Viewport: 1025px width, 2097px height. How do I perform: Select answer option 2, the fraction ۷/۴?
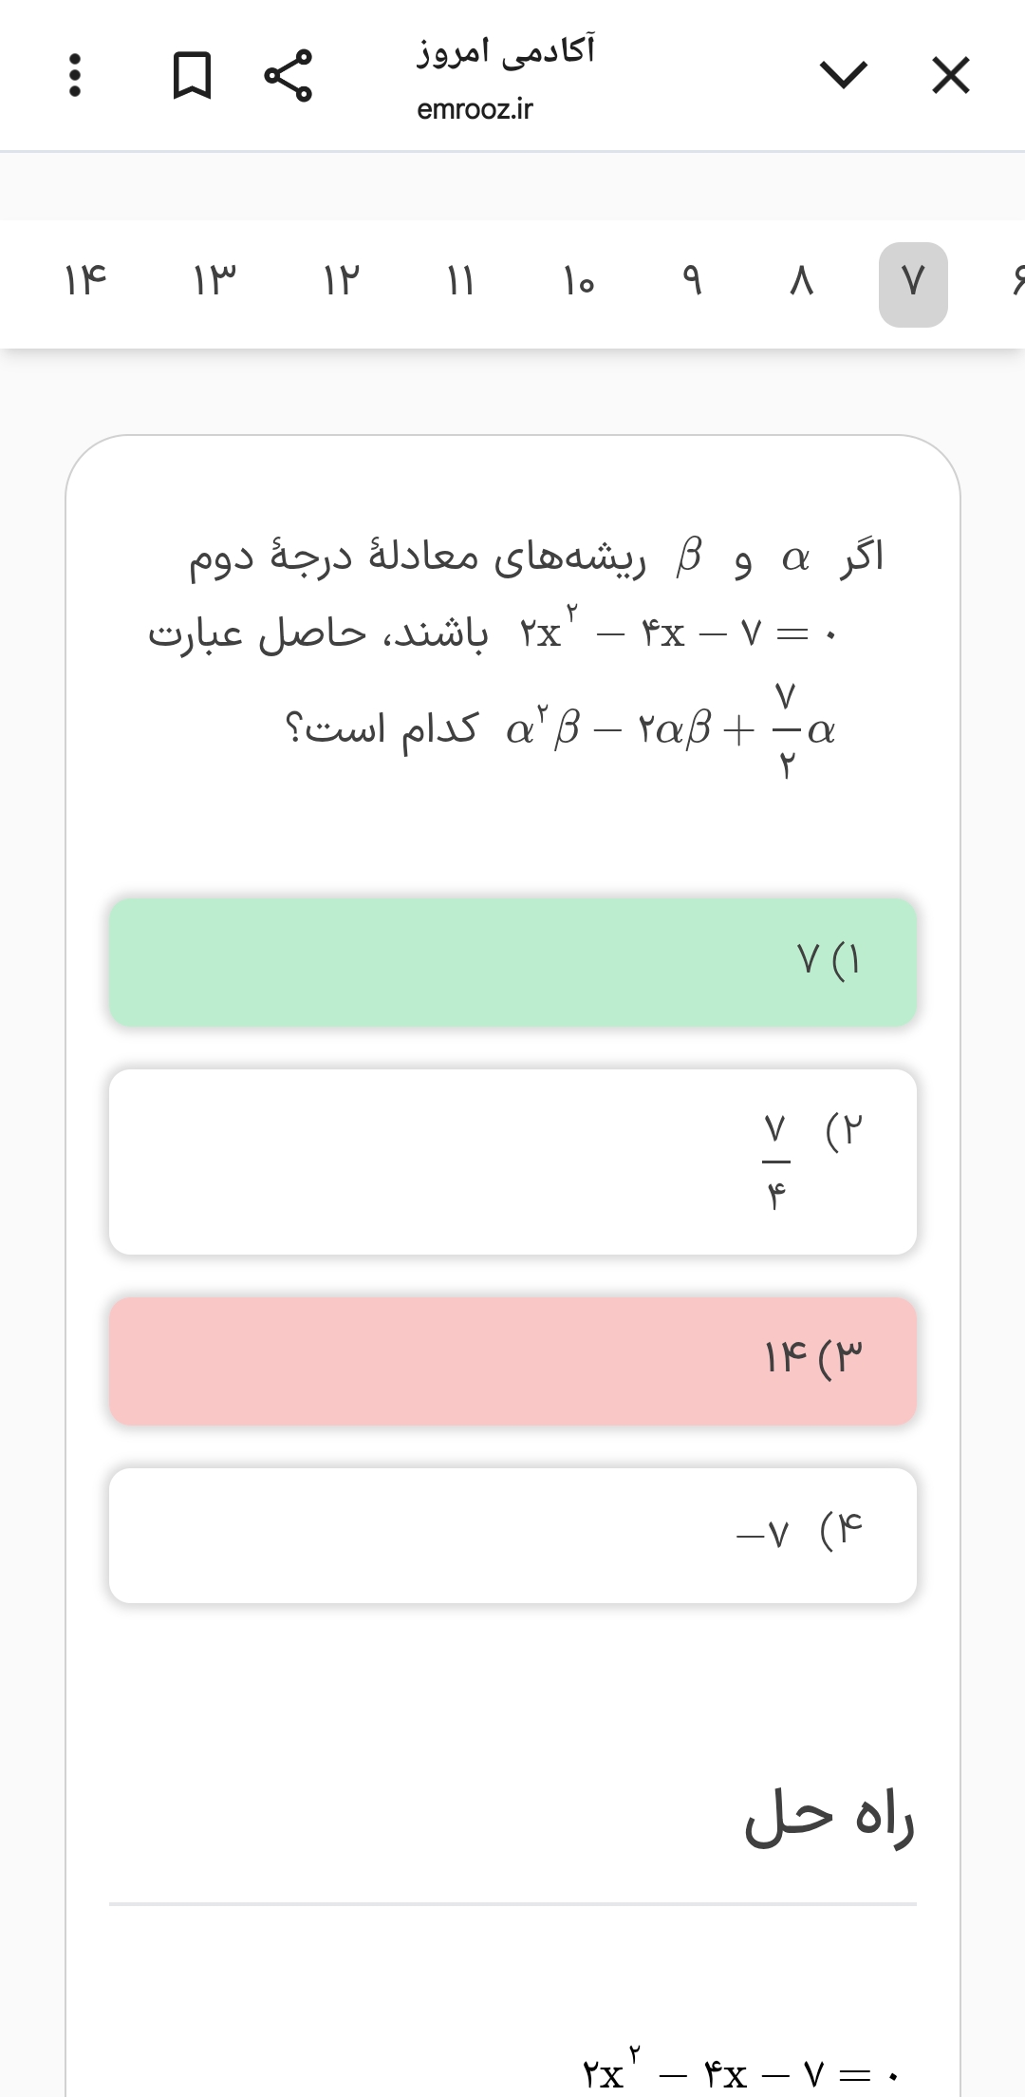click(512, 1161)
